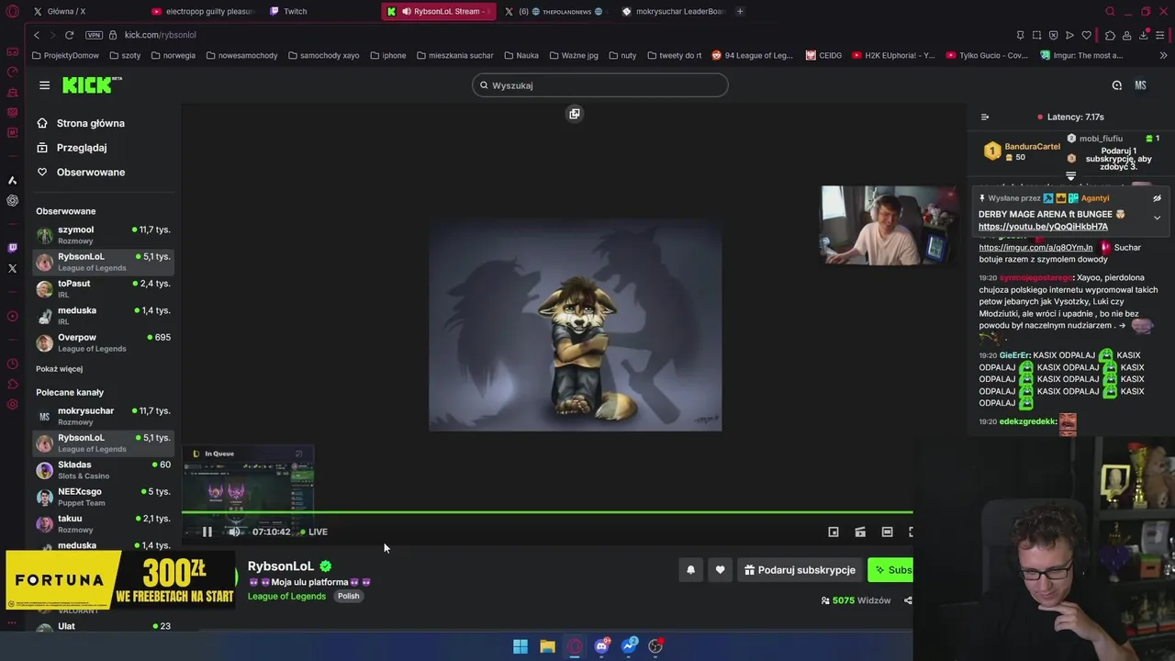The height and width of the screenshot is (661, 1175).
Task: Expand the gift leaderboard arrow
Action: [1070, 175]
